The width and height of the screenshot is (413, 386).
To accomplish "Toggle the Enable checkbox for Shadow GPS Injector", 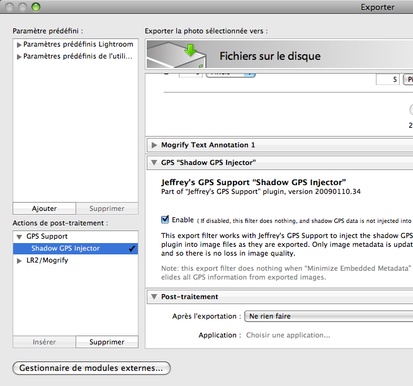I will [165, 219].
